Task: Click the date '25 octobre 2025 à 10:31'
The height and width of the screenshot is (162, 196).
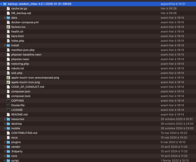Action: tap(177, 119)
